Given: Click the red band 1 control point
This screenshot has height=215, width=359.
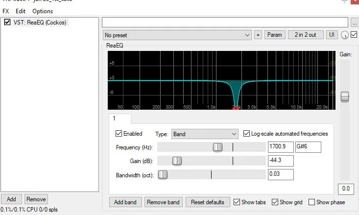Looking at the screenshot, I should [235, 108].
